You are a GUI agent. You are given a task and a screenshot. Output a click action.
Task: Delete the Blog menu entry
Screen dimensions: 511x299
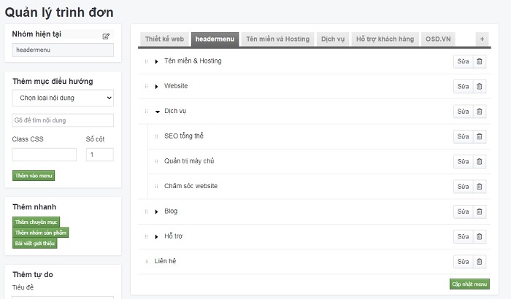point(480,211)
